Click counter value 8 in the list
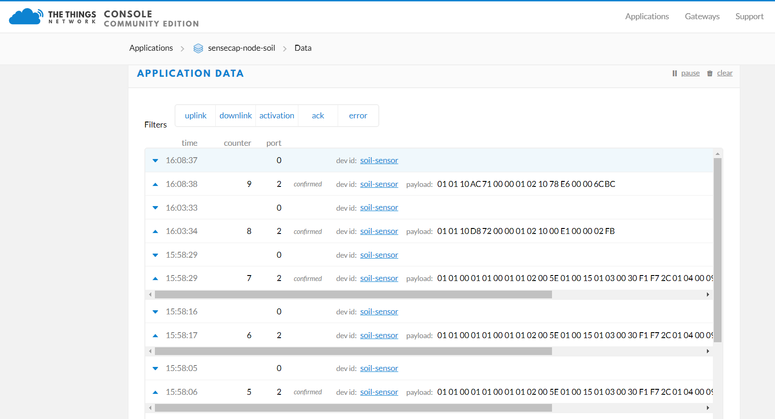Image resolution: width=775 pixels, height=419 pixels. click(x=249, y=231)
